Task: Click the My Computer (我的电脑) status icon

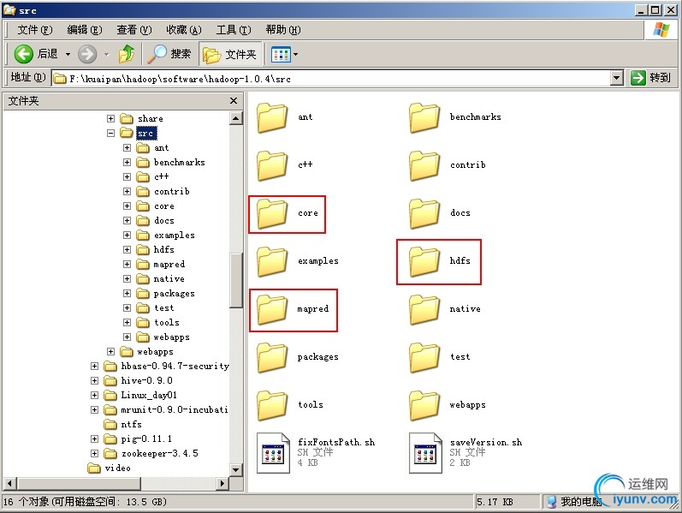Action: click(x=551, y=502)
